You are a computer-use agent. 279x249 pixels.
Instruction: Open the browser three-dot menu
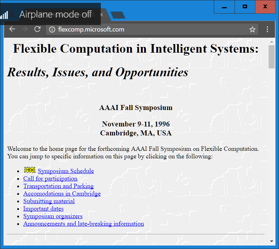click(x=267, y=29)
